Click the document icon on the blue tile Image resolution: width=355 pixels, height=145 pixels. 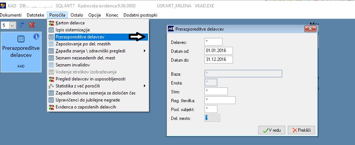[21, 39]
